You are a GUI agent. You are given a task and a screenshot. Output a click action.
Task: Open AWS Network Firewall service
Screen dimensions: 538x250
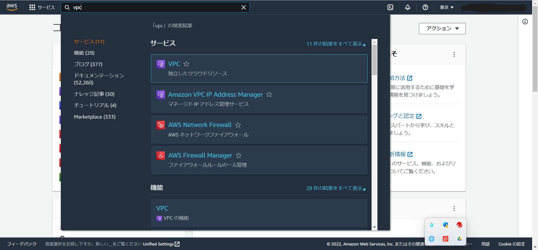(x=200, y=125)
